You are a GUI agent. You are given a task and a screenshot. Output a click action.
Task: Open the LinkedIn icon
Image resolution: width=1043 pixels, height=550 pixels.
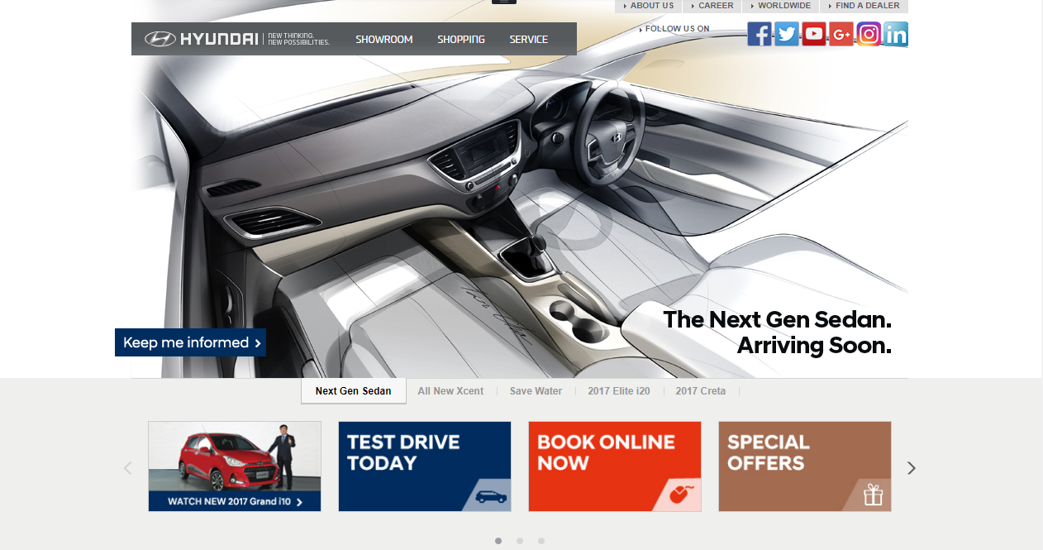pos(896,34)
